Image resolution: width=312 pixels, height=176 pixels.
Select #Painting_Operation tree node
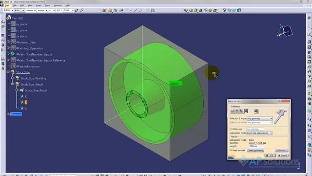(29, 48)
